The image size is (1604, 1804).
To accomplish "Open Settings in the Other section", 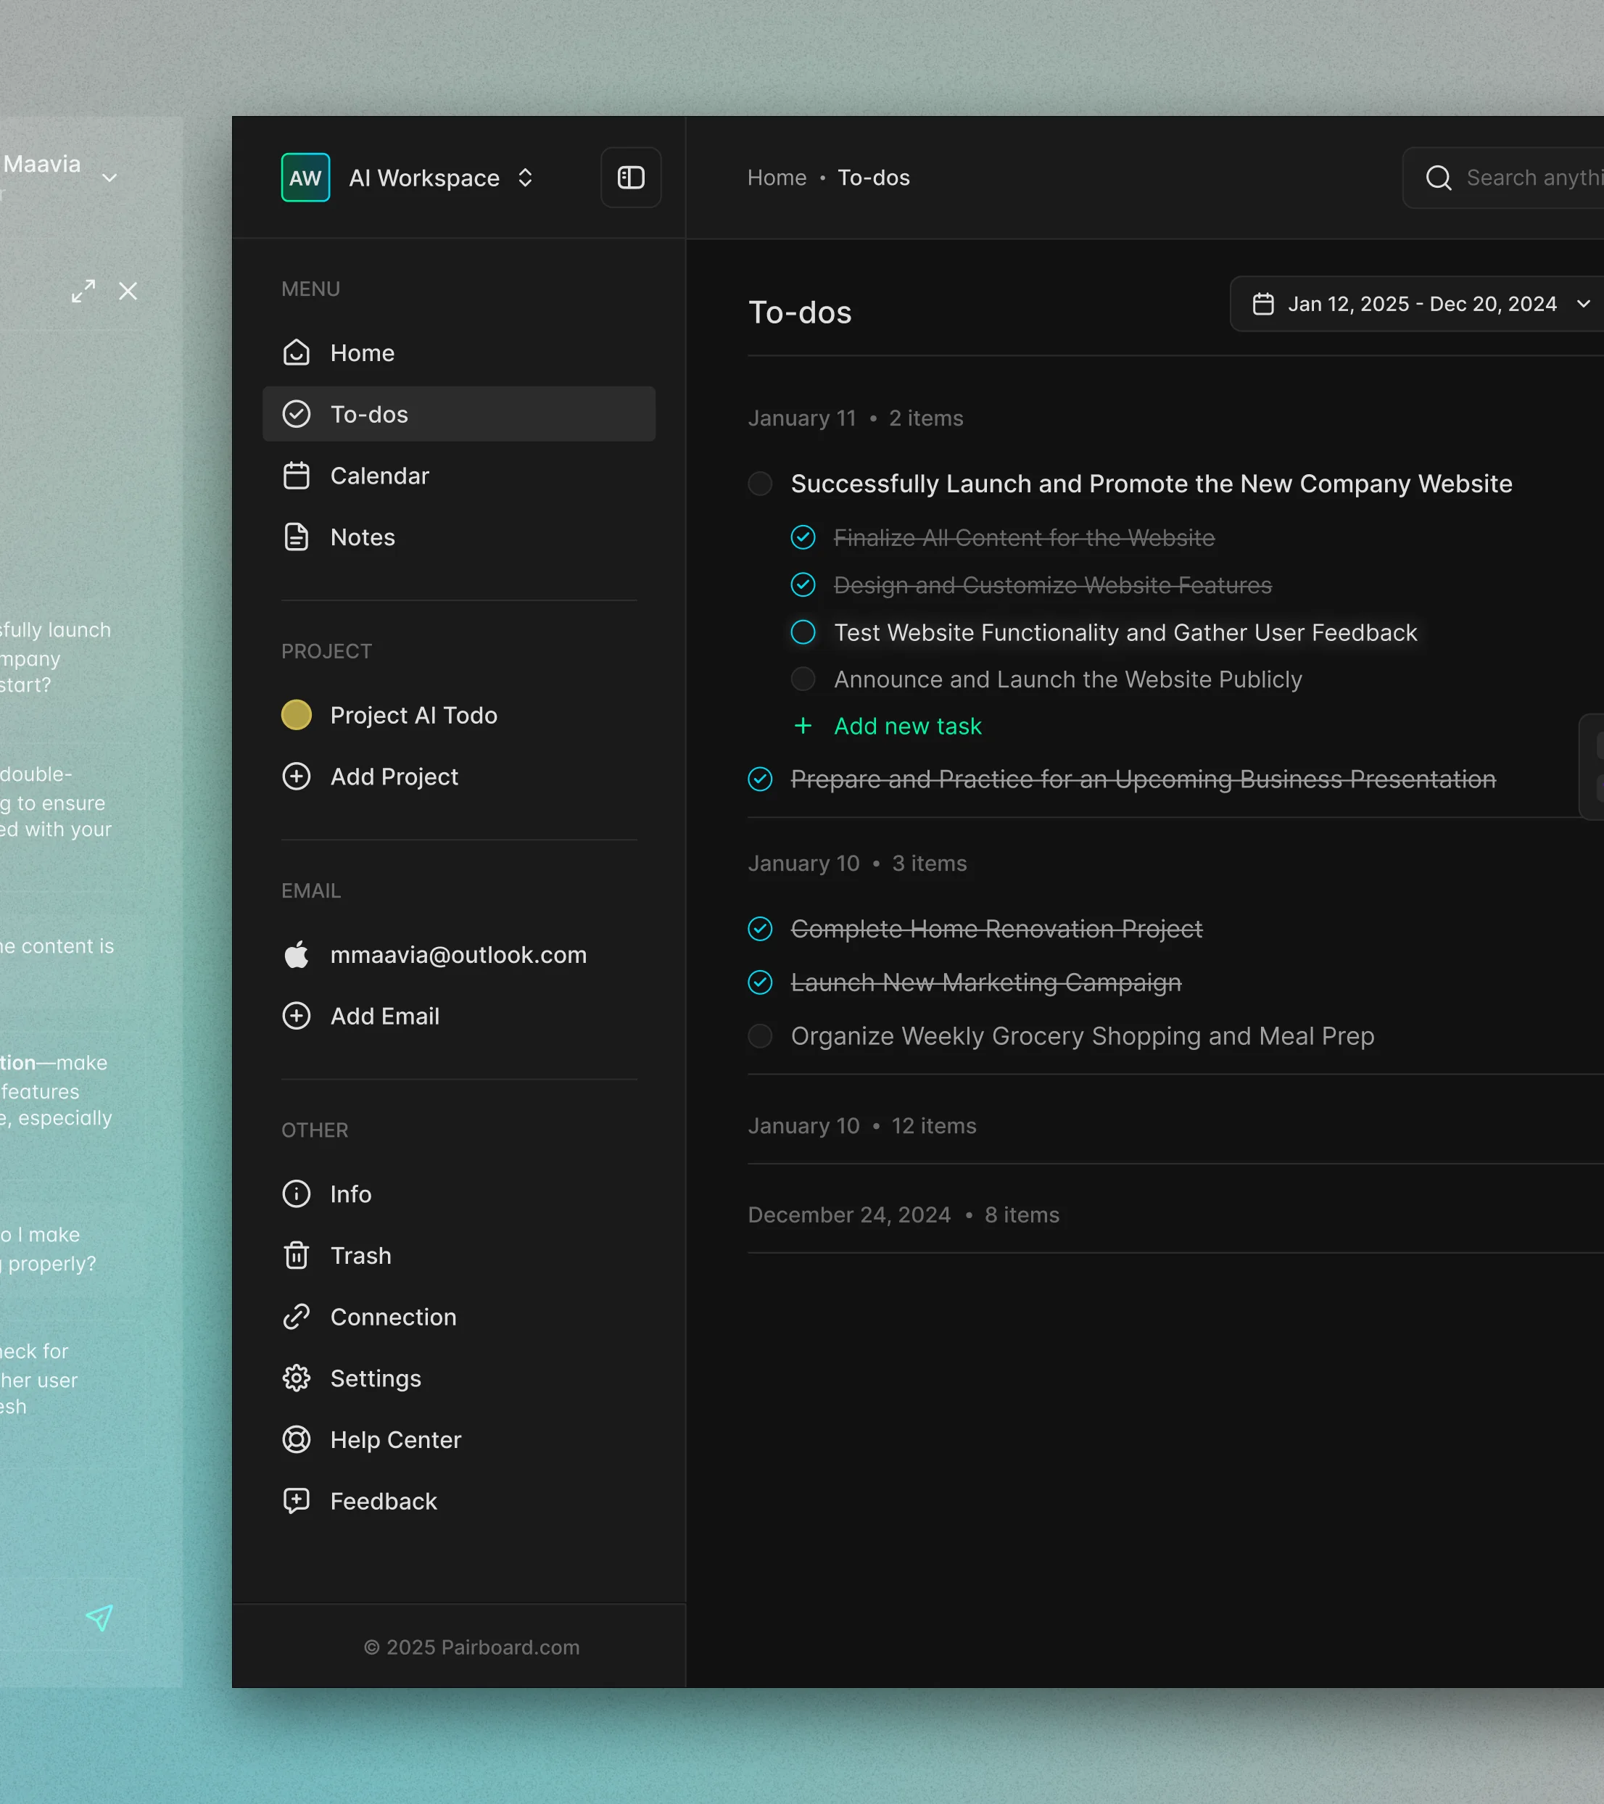I will pos(459,1378).
